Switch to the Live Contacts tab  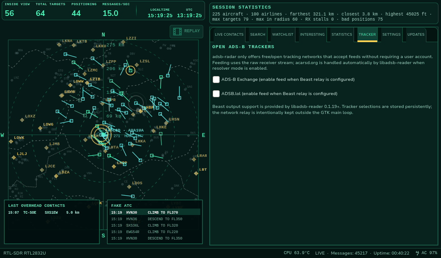pos(229,34)
